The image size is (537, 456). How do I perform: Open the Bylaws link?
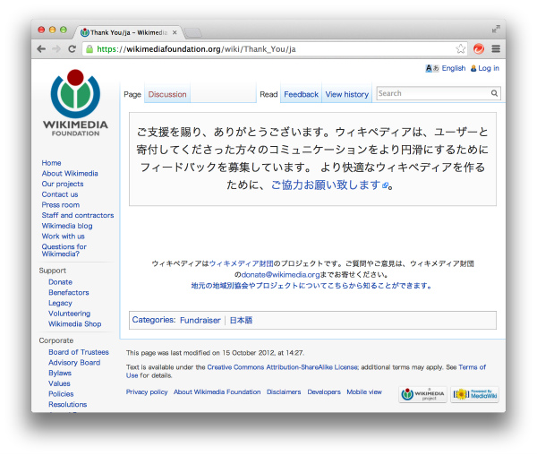60,373
